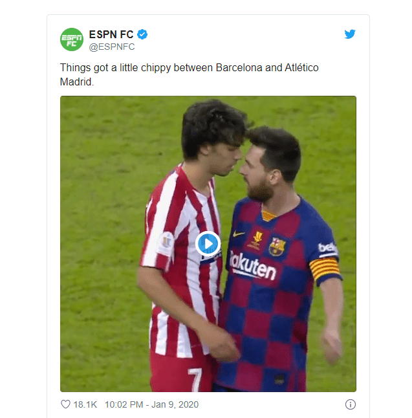Open the ESPN FC display name
Image resolution: width=412 pixels, height=418 pixels.
click(111, 34)
